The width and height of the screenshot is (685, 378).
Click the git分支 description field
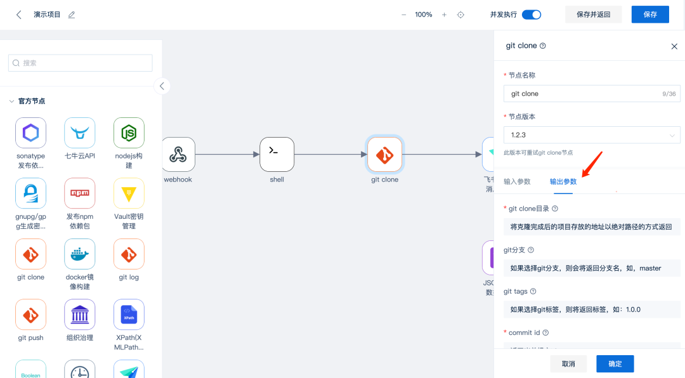592,268
